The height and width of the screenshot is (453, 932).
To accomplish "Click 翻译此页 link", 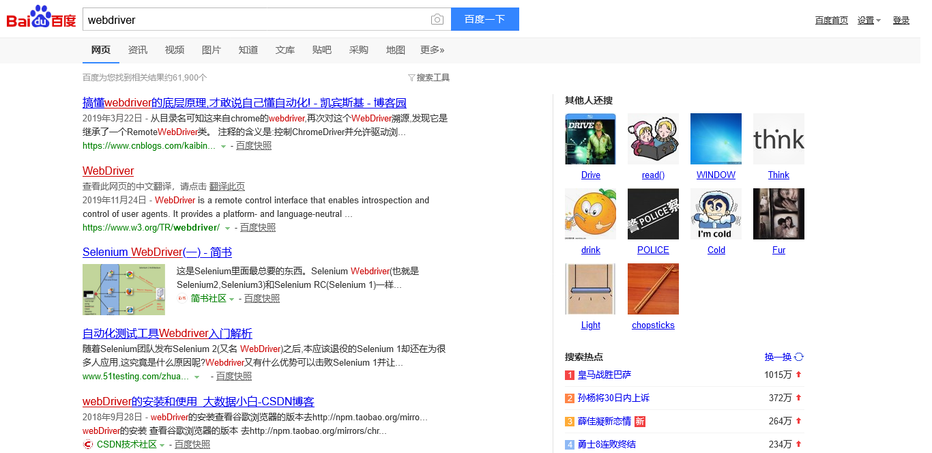I will (x=227, y=187).
